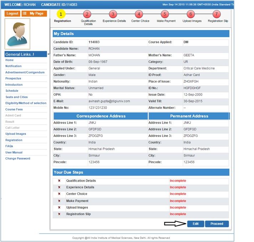
Task: Click red X beside Make Payment
Action: pyautogui.click(x=59, y=201)
